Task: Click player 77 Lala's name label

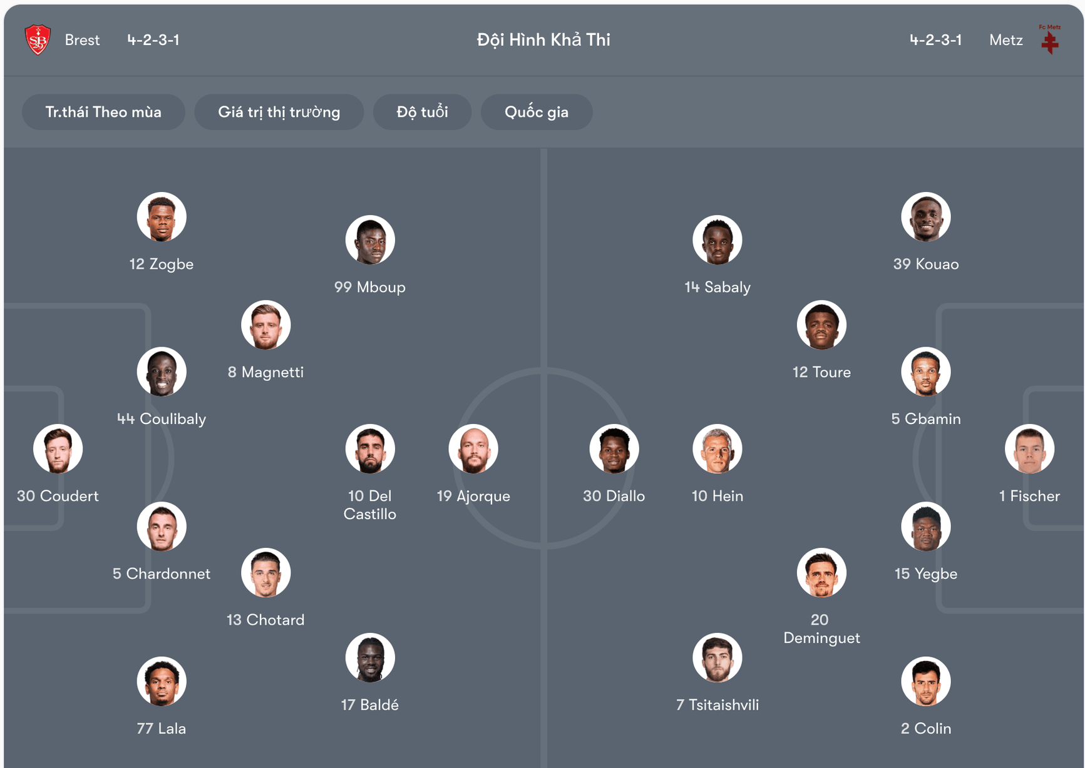Action: point(162,728)
